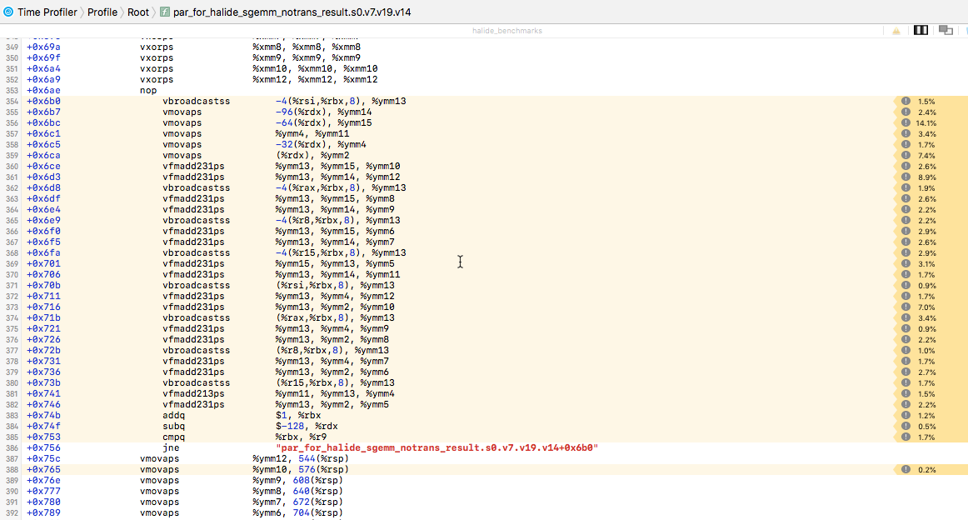Viewport: 968px width, 520px height.
Task: Click the Time Profiler icon in the breadcrumb
Action: click(x=9, y=12)
